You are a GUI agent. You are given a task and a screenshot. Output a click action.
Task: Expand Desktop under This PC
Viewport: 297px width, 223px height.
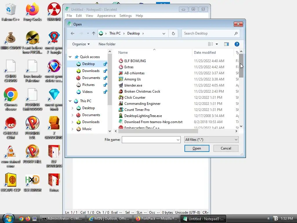pos(72,108)
